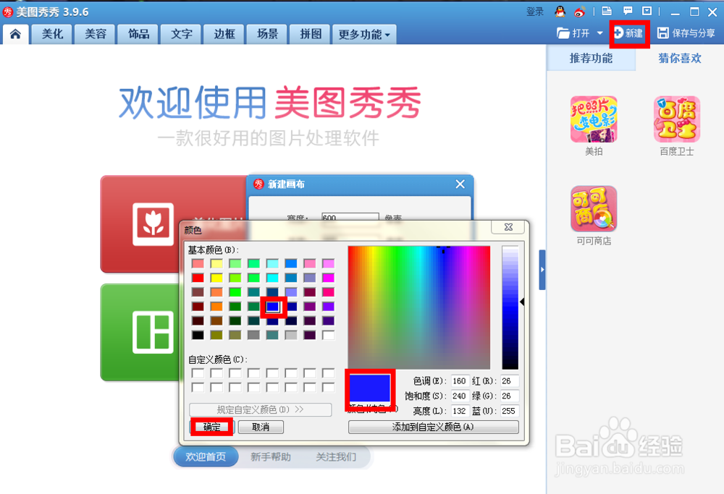This screenshot has height=494, width=724.
Task: Switch to the 文字 tab
Action: pyautogui.click(x=182, y=34)
